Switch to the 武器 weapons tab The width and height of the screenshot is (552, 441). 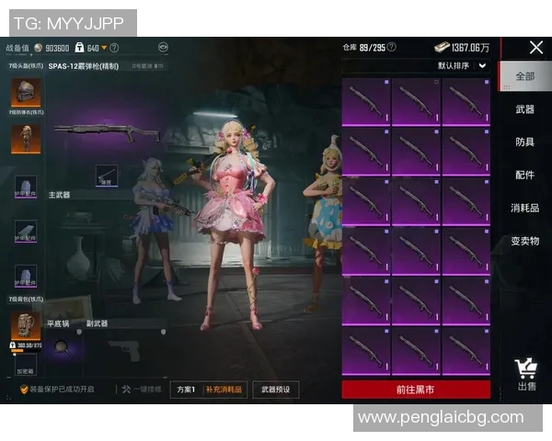point(524,109)
